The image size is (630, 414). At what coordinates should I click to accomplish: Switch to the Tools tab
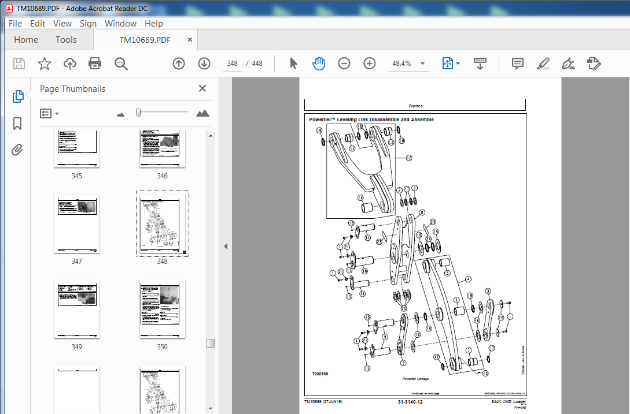pyautogui.click(x=66, y=39)
